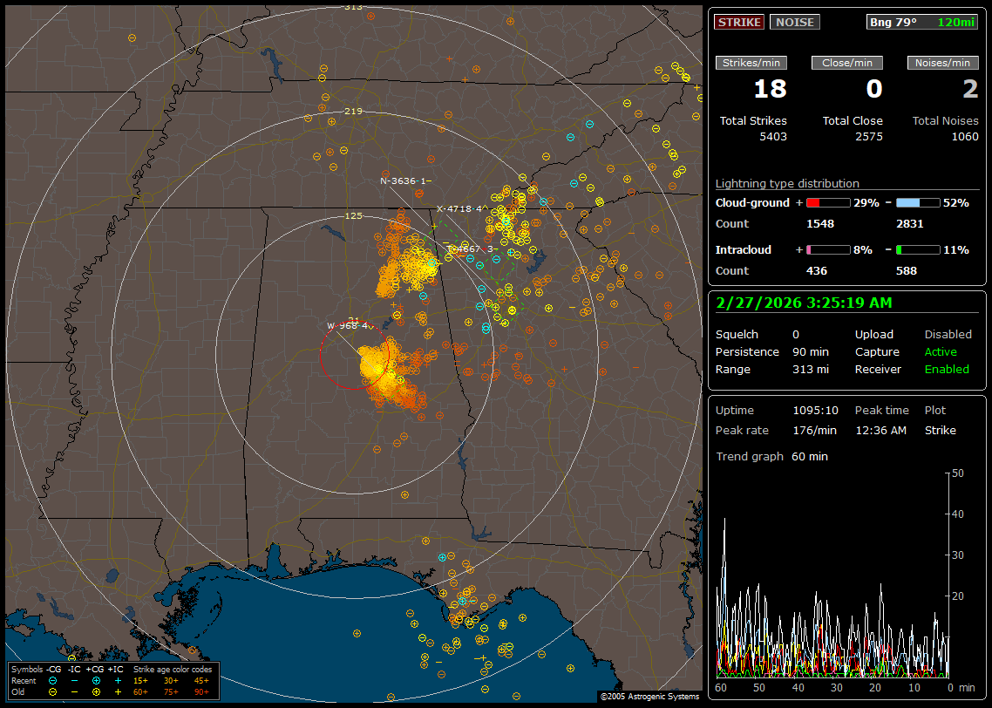Switch to the NOISE display mode
The height and width of the screenshot is (708, 992).
coord(794,22)
